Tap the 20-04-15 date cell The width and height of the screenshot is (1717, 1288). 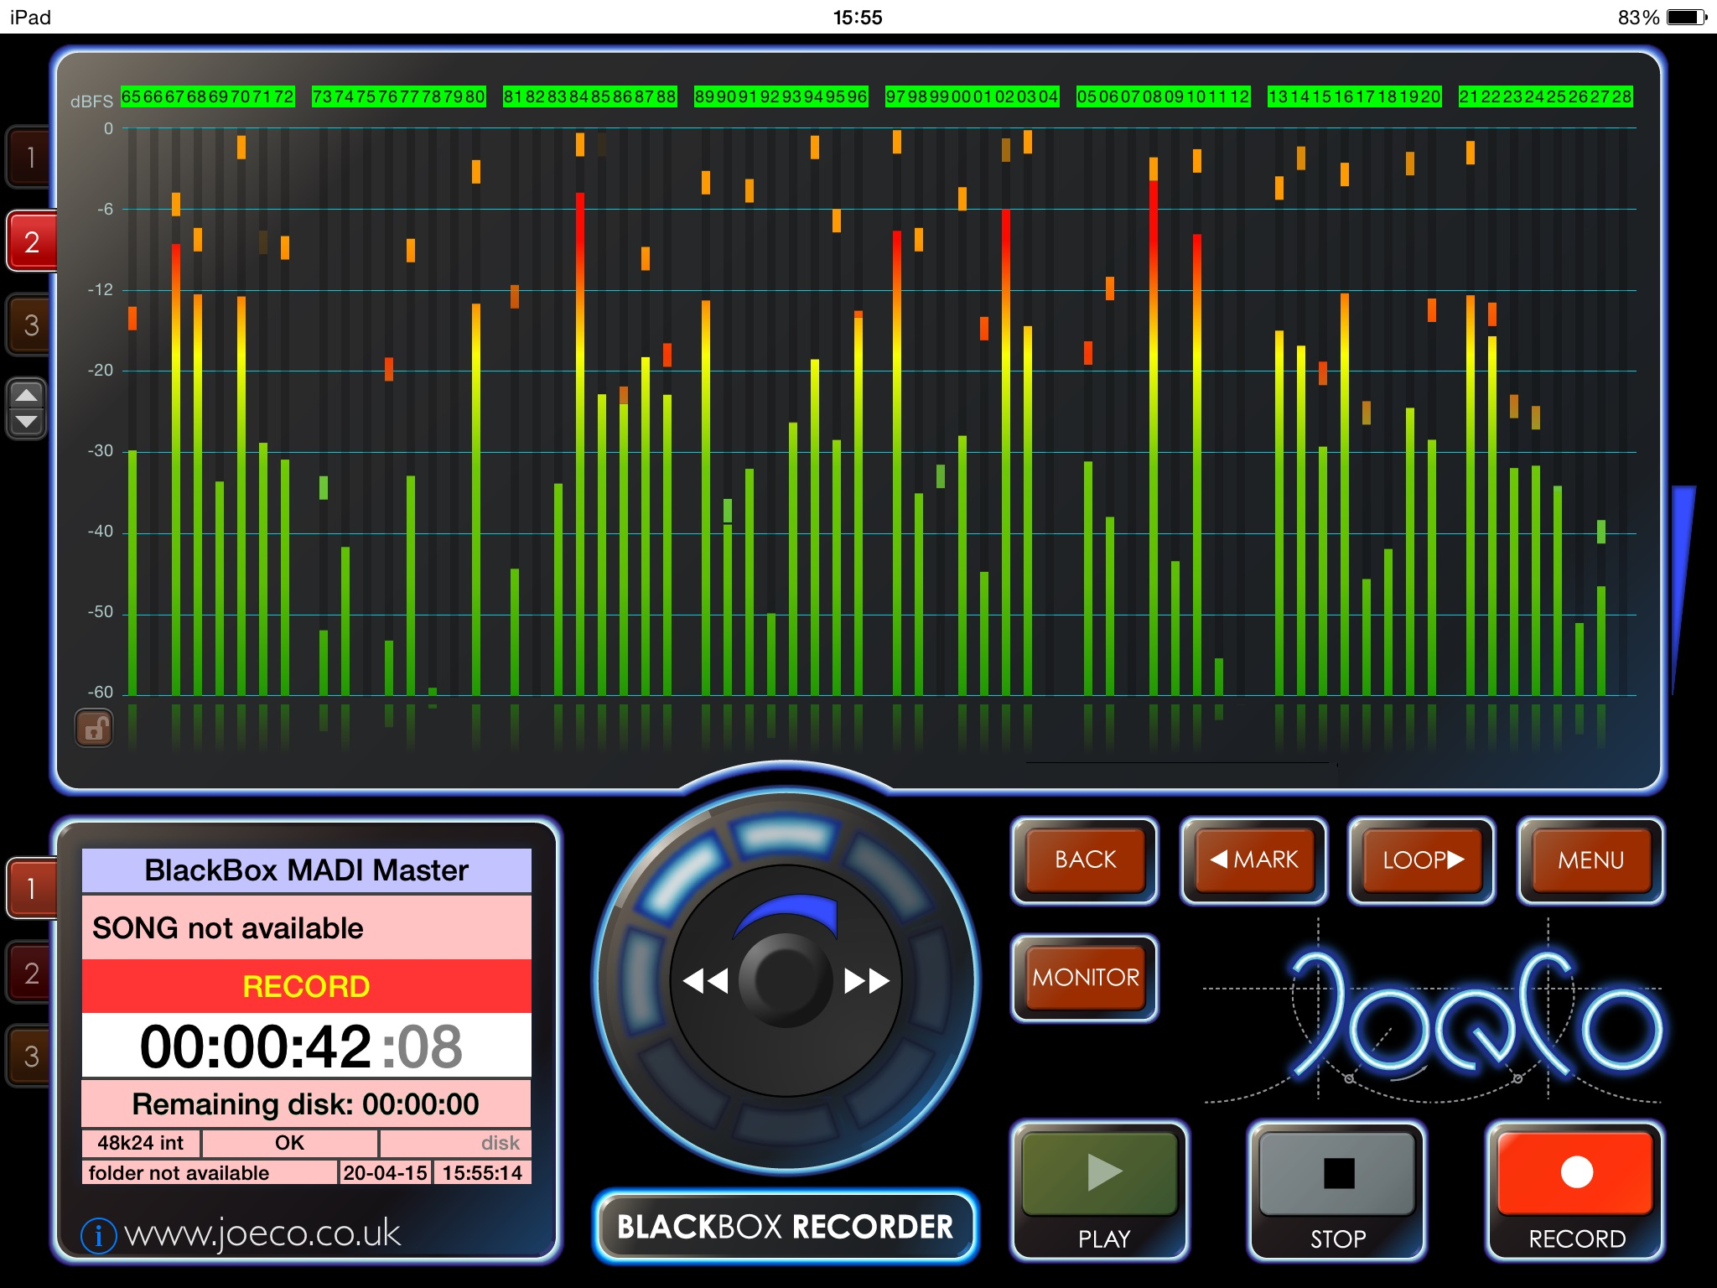pos(386,1172)
